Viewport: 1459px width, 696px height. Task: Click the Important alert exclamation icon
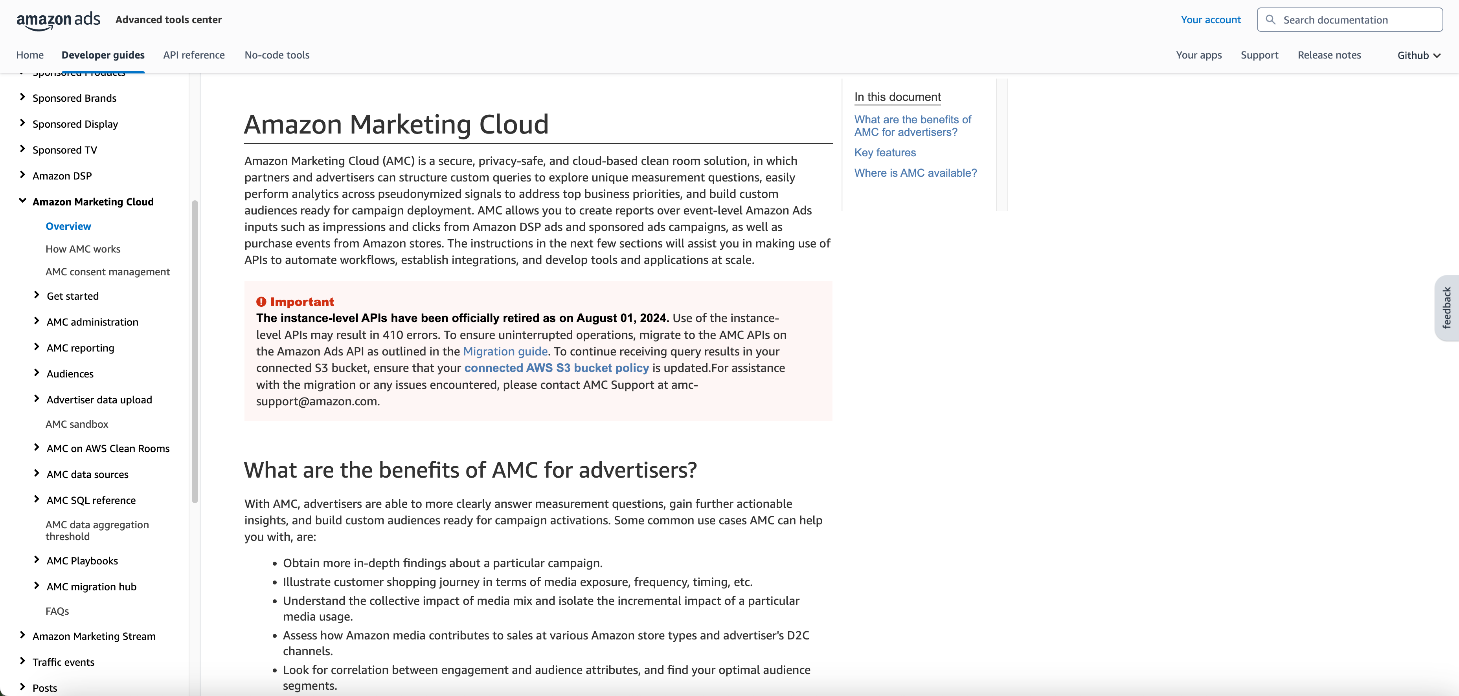pos(261,302)
